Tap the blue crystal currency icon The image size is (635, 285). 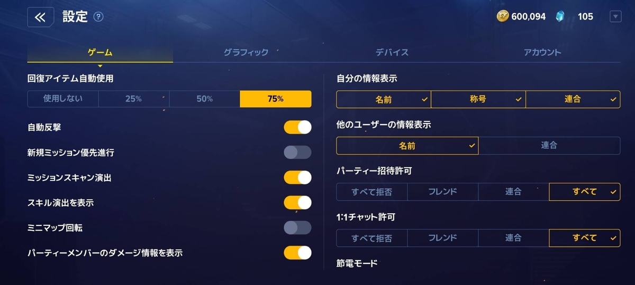[x=560, y=17]
